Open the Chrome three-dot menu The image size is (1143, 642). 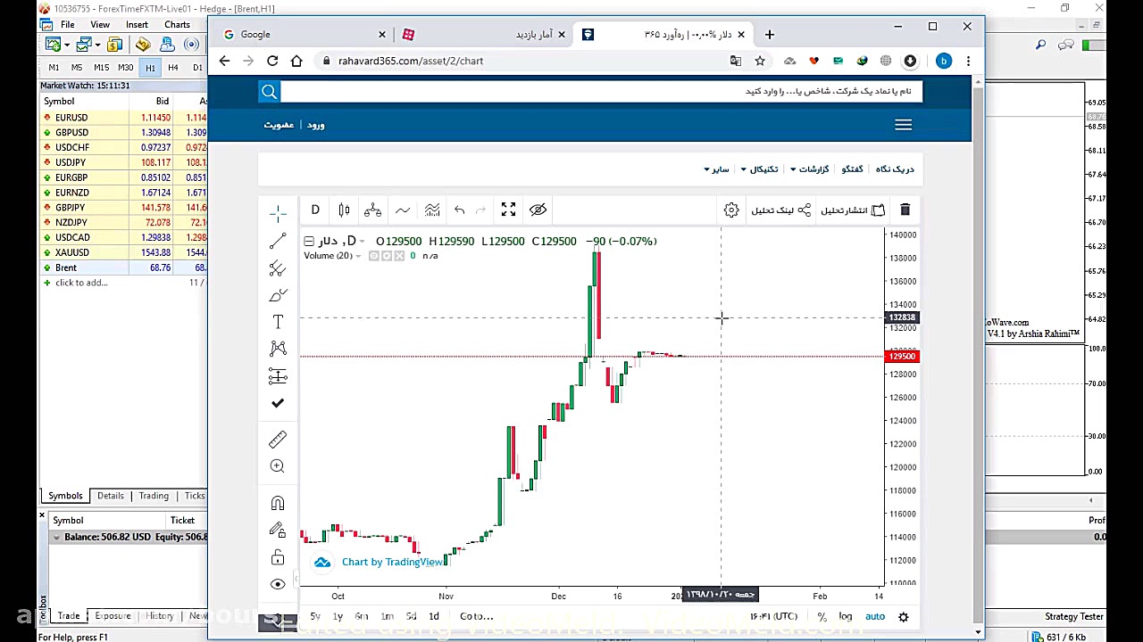click(x=968, y=61)
